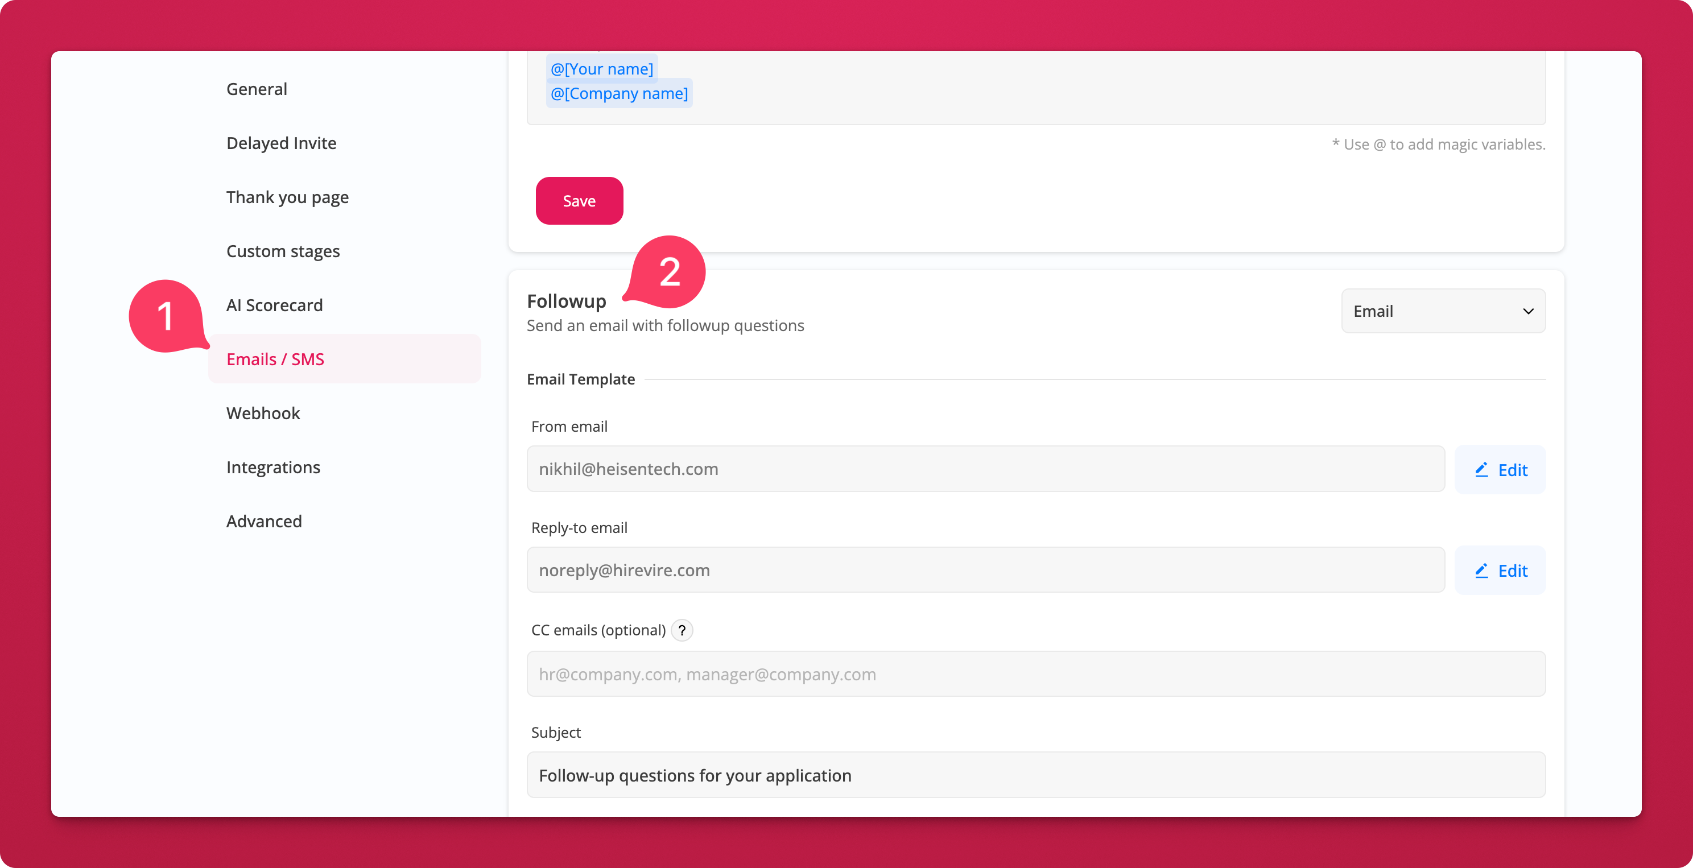
Task: Click the help question mark beside CC emails
Action: pos(682,630)
